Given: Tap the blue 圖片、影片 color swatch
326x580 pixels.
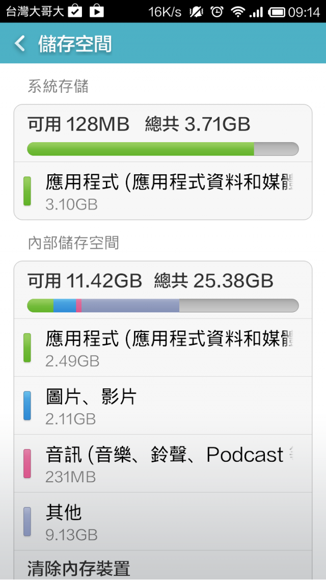Looking at the screenshot, I should click(x=27, y=406).
